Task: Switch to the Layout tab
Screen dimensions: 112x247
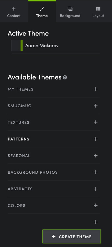Action: click(x=98, y=11)
